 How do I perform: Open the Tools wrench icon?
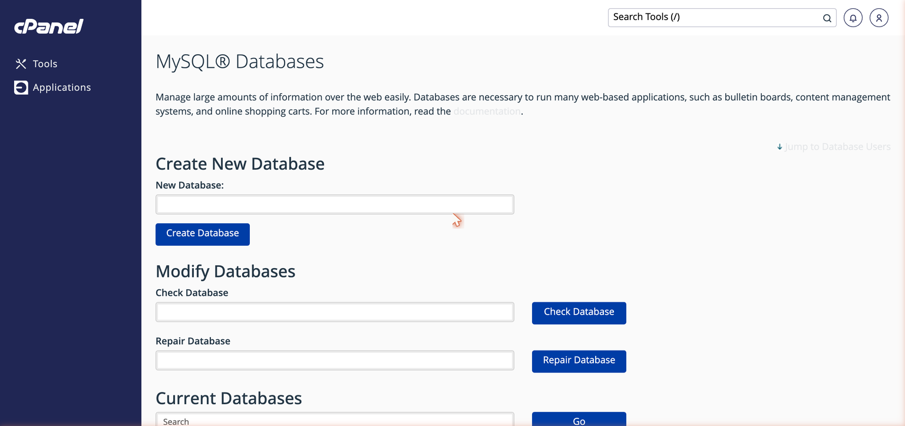click(x=21, y=64)
